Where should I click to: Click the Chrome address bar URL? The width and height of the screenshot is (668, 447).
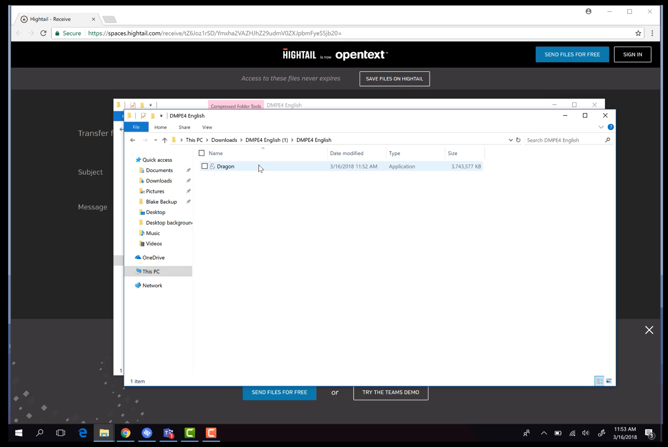(x=214, y=33)
